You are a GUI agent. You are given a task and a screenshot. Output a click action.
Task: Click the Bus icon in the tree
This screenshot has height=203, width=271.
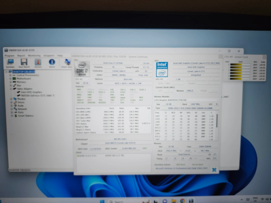click(15, 85)
